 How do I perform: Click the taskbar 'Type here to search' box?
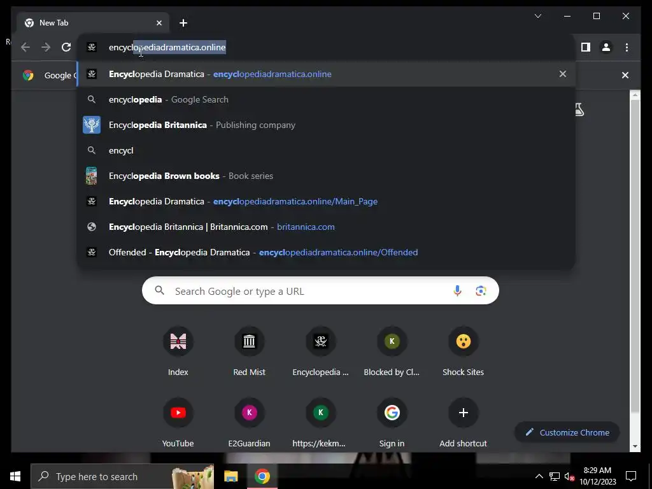coord(122,476)
